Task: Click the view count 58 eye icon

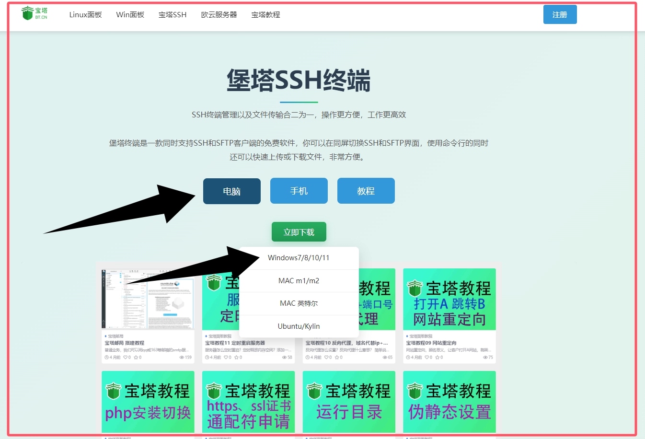Action: pos(284,358)
